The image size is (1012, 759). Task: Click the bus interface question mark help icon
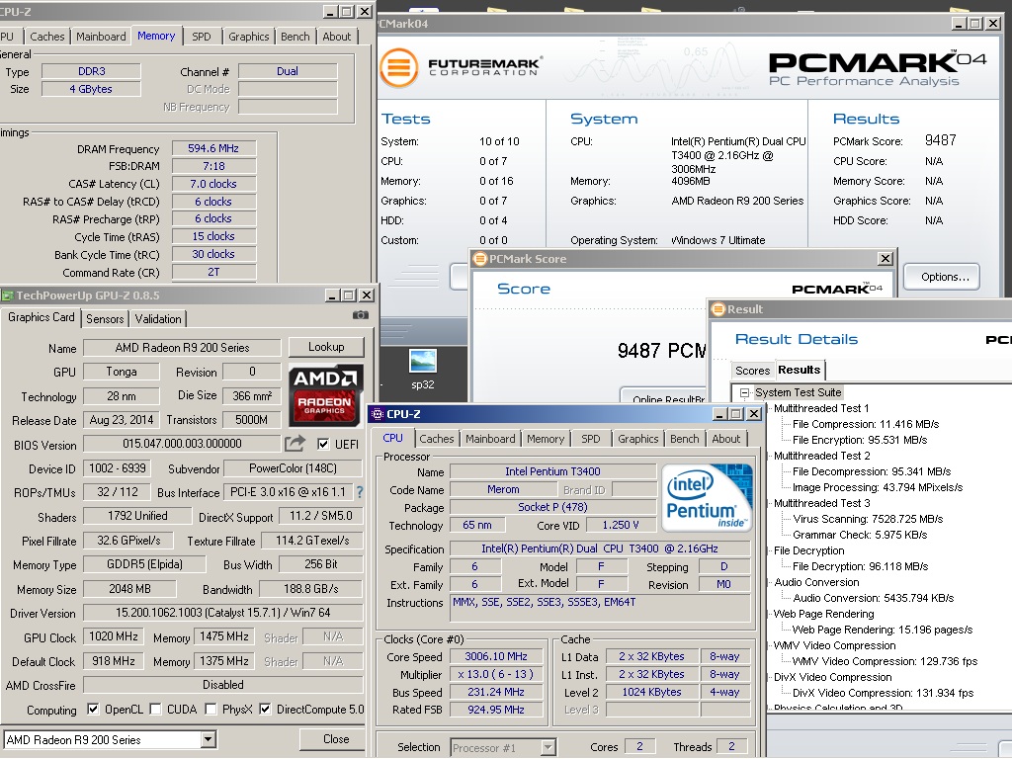[x=360, y=492]
